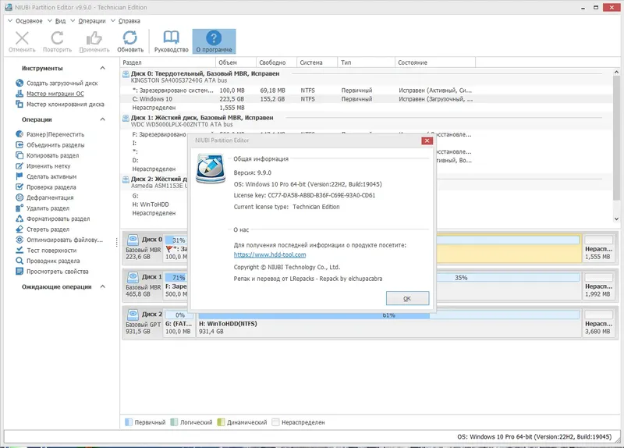The image size is (624, 448).
Task: Click Стереть раздел operation
Action: tap(43, 229)
